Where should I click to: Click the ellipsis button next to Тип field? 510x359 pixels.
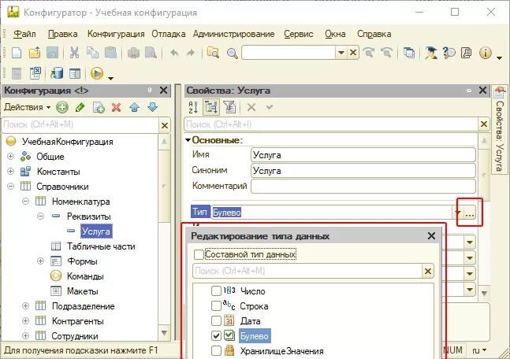(x=469, y=213)
